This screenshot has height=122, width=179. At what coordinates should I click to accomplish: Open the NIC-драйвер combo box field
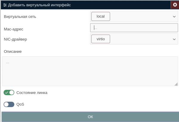(134, 39)
